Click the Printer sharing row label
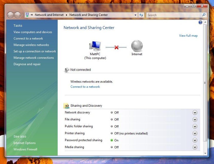This screenshot has width=214, height=164. point(75,133)
